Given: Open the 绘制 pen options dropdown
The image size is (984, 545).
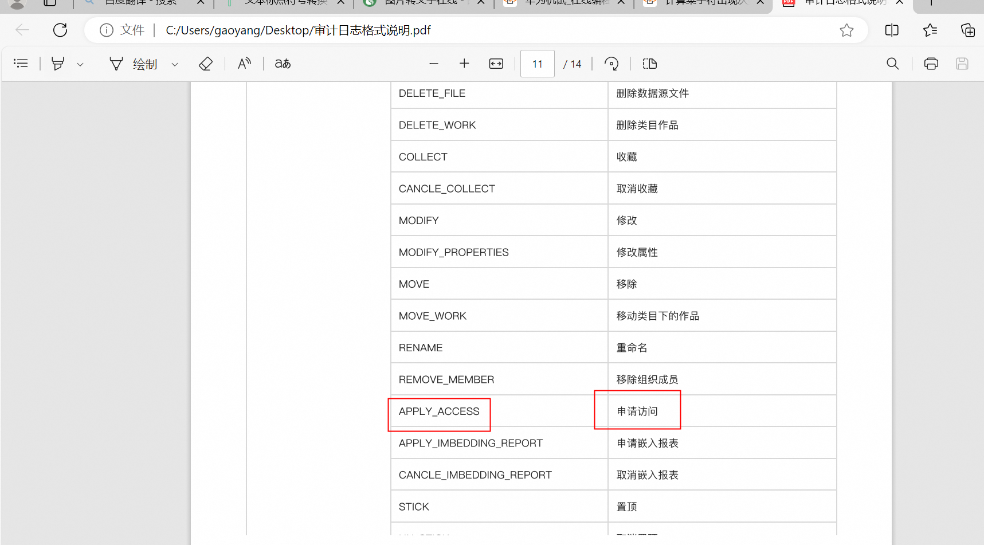Looking at the screenshot, I should coord(175,65).
